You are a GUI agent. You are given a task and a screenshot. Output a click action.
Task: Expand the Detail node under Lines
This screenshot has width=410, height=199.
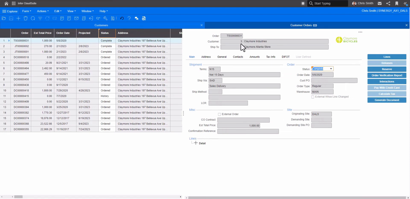coord(196,143)
